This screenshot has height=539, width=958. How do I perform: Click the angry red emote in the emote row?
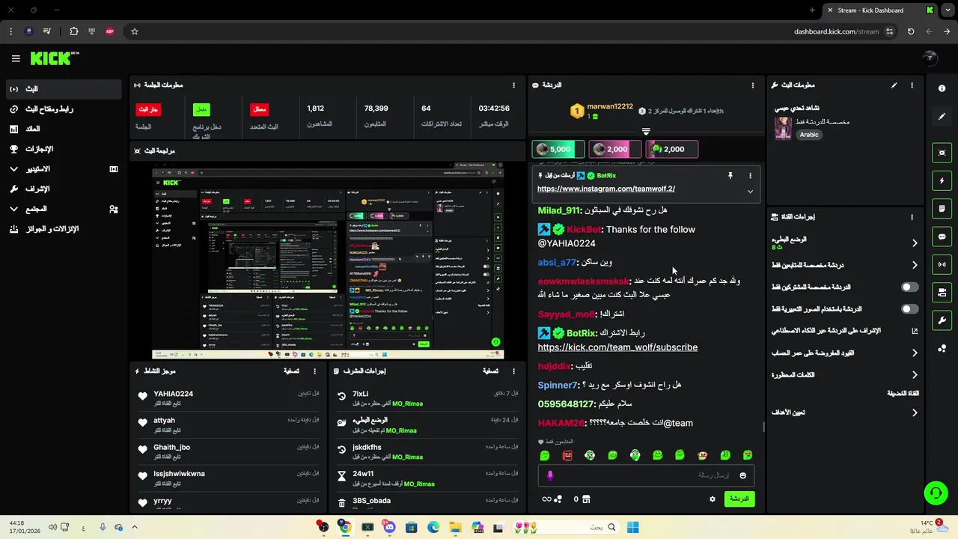[567, 455]
